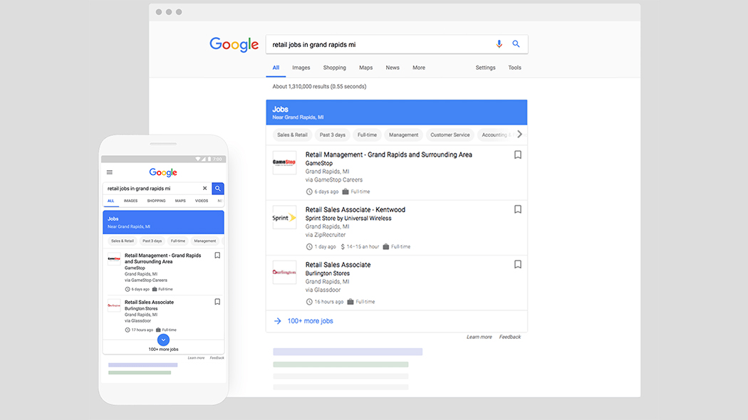Click the desktop Learn more link
Viewport: 748px width, 420px height.
[479, 337]
